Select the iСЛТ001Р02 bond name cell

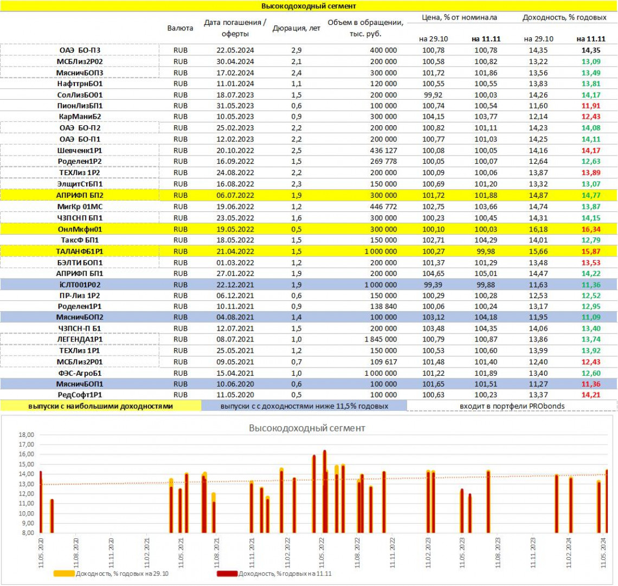[80, 285]
